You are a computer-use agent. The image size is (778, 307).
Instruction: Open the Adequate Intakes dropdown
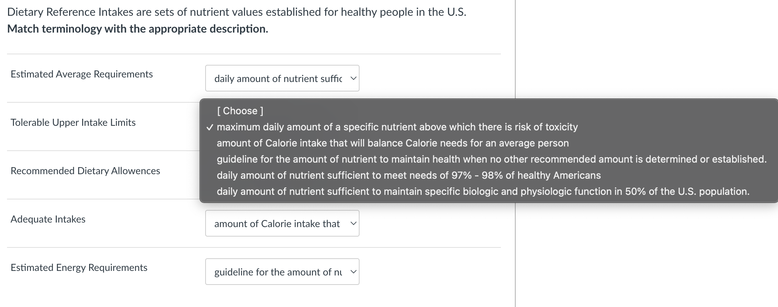282,223
